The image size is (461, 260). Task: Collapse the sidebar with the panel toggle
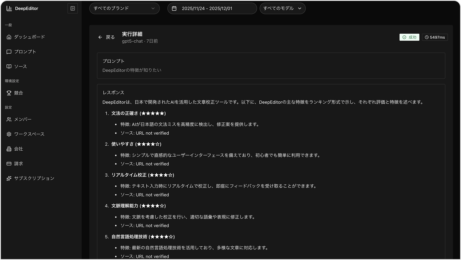click(x=73, y=8)
